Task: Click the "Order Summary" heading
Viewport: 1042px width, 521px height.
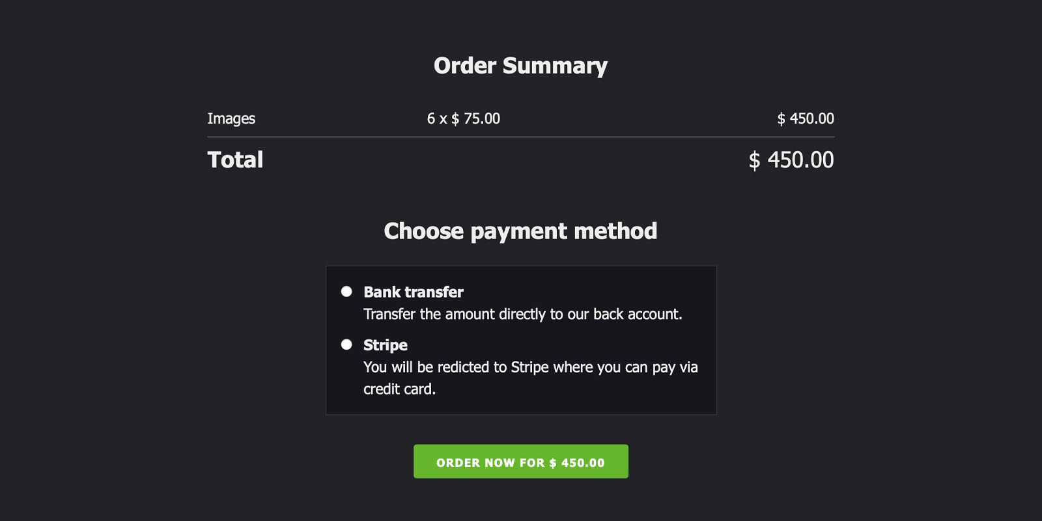Action: click(520, 66)
